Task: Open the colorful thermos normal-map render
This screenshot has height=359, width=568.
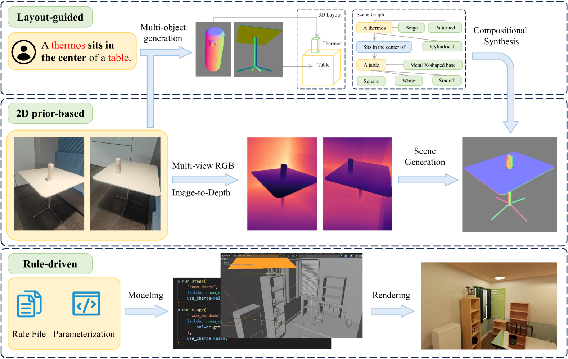Action: 213,49
